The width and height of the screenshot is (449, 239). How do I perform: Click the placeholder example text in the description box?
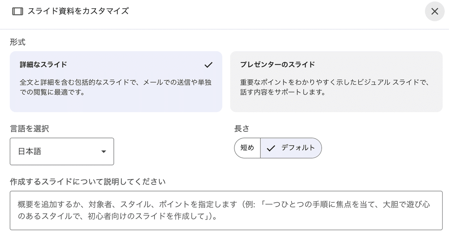[x=226, y=210]
